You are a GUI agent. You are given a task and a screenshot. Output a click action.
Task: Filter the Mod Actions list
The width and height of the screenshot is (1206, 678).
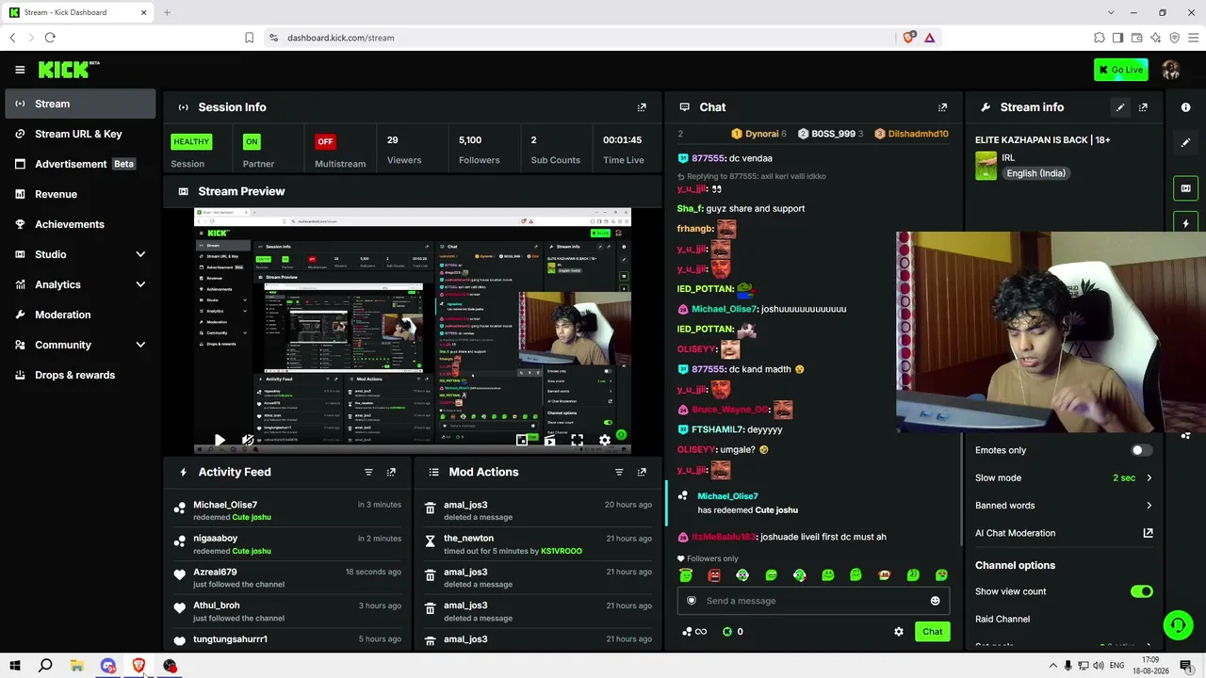click(619, 472)
